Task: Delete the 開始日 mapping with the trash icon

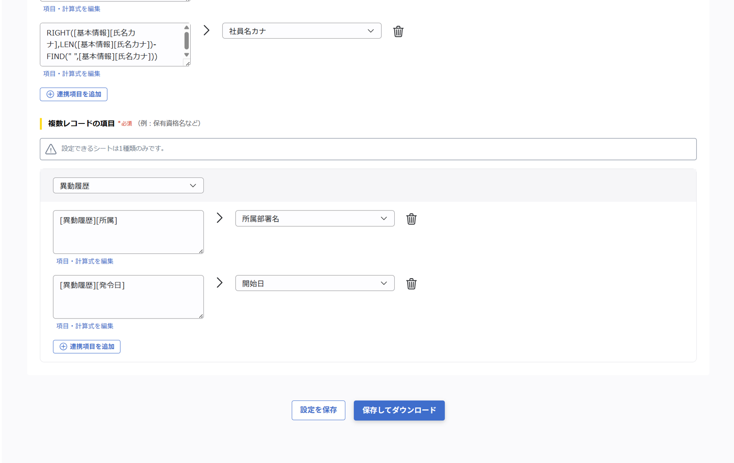Action: pos(411,283)
